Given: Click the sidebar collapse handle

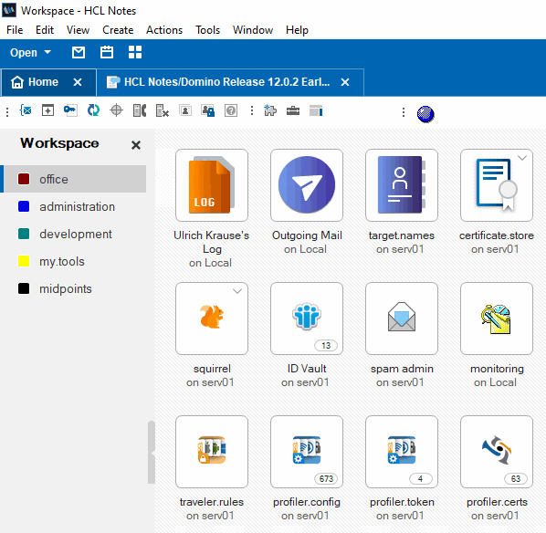Looking at the screenshot, I should tap(152, 453).
